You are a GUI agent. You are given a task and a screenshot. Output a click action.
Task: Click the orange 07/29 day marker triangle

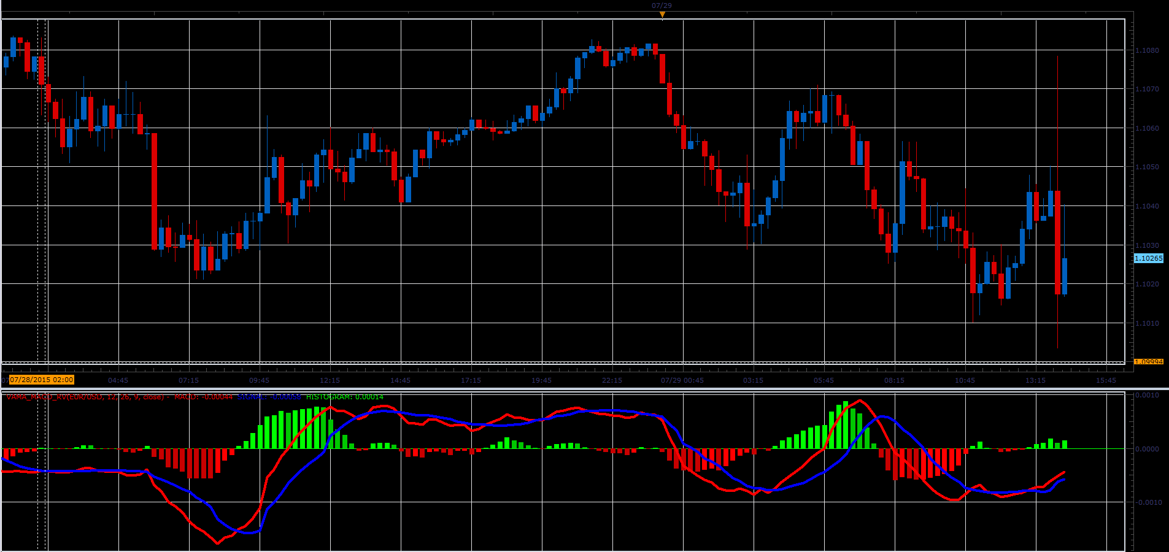[x=662, y=15]
